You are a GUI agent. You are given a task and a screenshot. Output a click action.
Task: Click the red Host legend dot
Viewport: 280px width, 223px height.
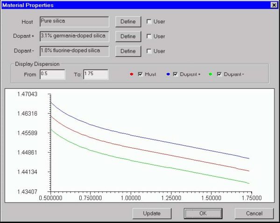pos(132,74)
